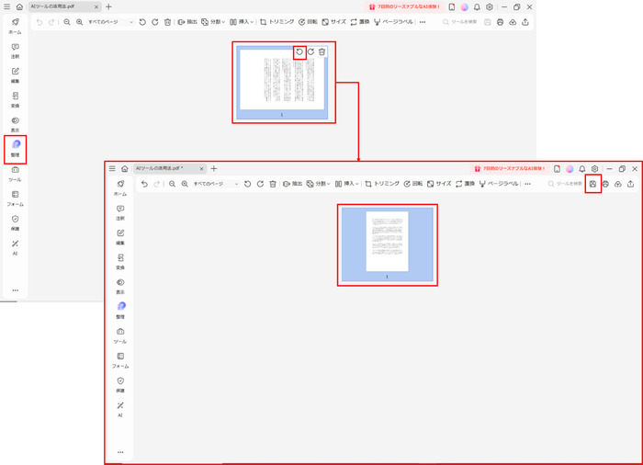
Task: Click ページラベル in the top window toolbar
Action: (394, 22)
